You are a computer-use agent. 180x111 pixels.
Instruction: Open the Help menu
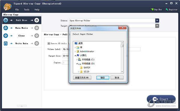(37, 10)
